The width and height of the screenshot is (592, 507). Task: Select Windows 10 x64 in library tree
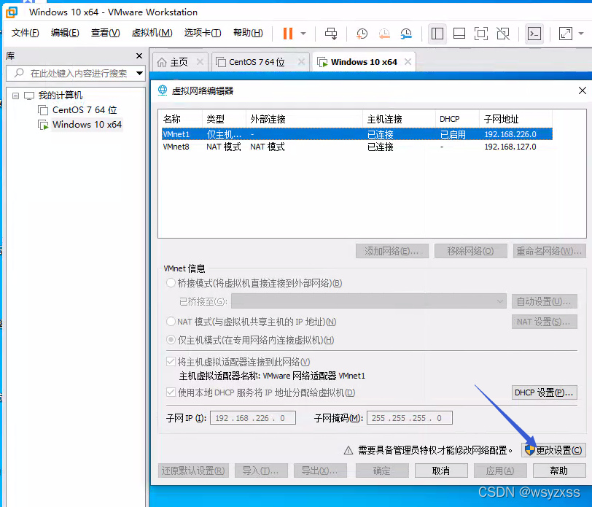(87, 124)
